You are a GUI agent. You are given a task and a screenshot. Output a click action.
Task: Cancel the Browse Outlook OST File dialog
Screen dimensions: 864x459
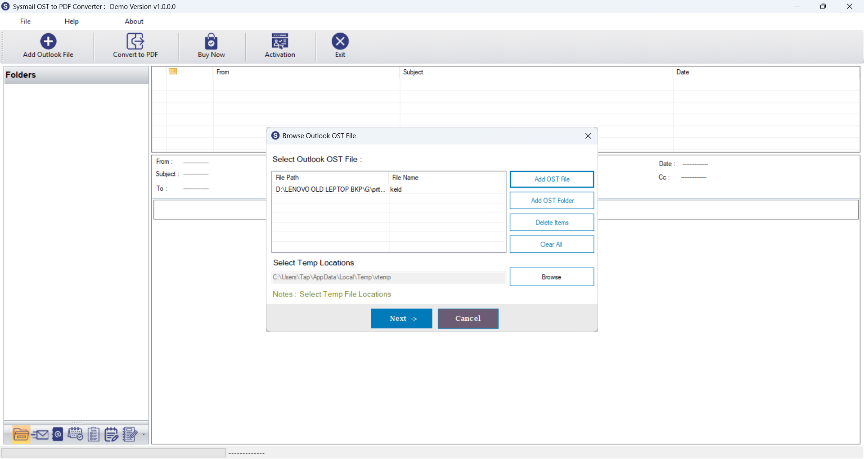(x=468, y=319)
